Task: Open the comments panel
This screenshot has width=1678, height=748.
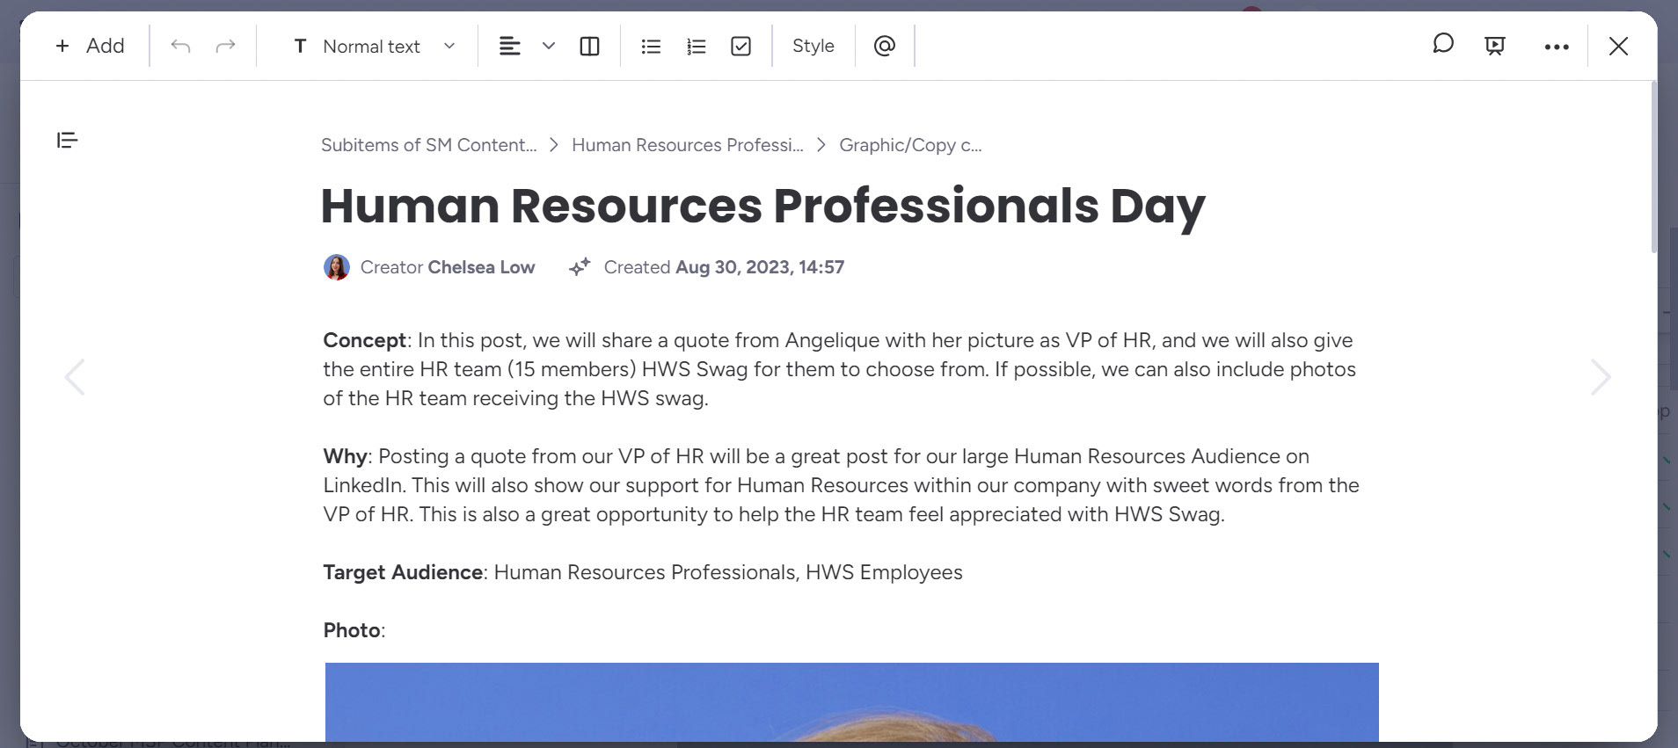Action: point(1442,44)
